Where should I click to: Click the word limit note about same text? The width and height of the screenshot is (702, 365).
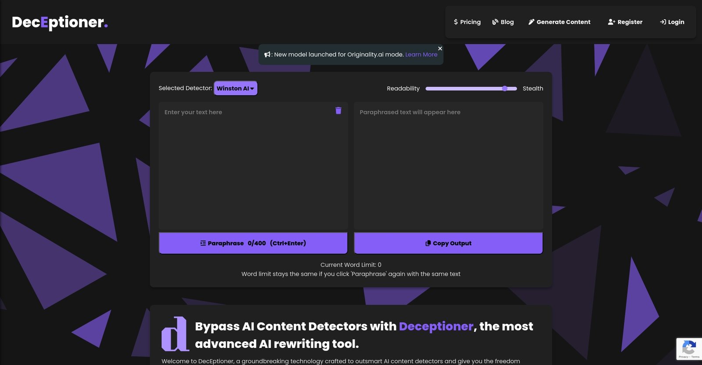click(351, 274)
